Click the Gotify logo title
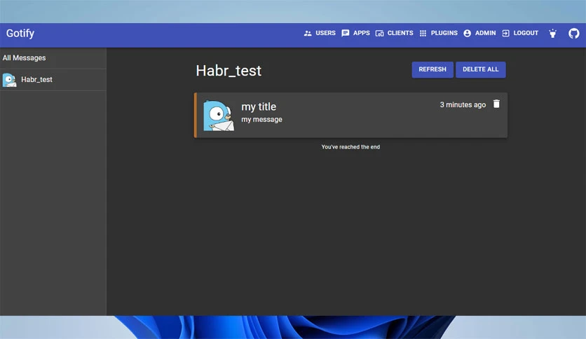Screen dimensions: 586x339 point(20,34)
